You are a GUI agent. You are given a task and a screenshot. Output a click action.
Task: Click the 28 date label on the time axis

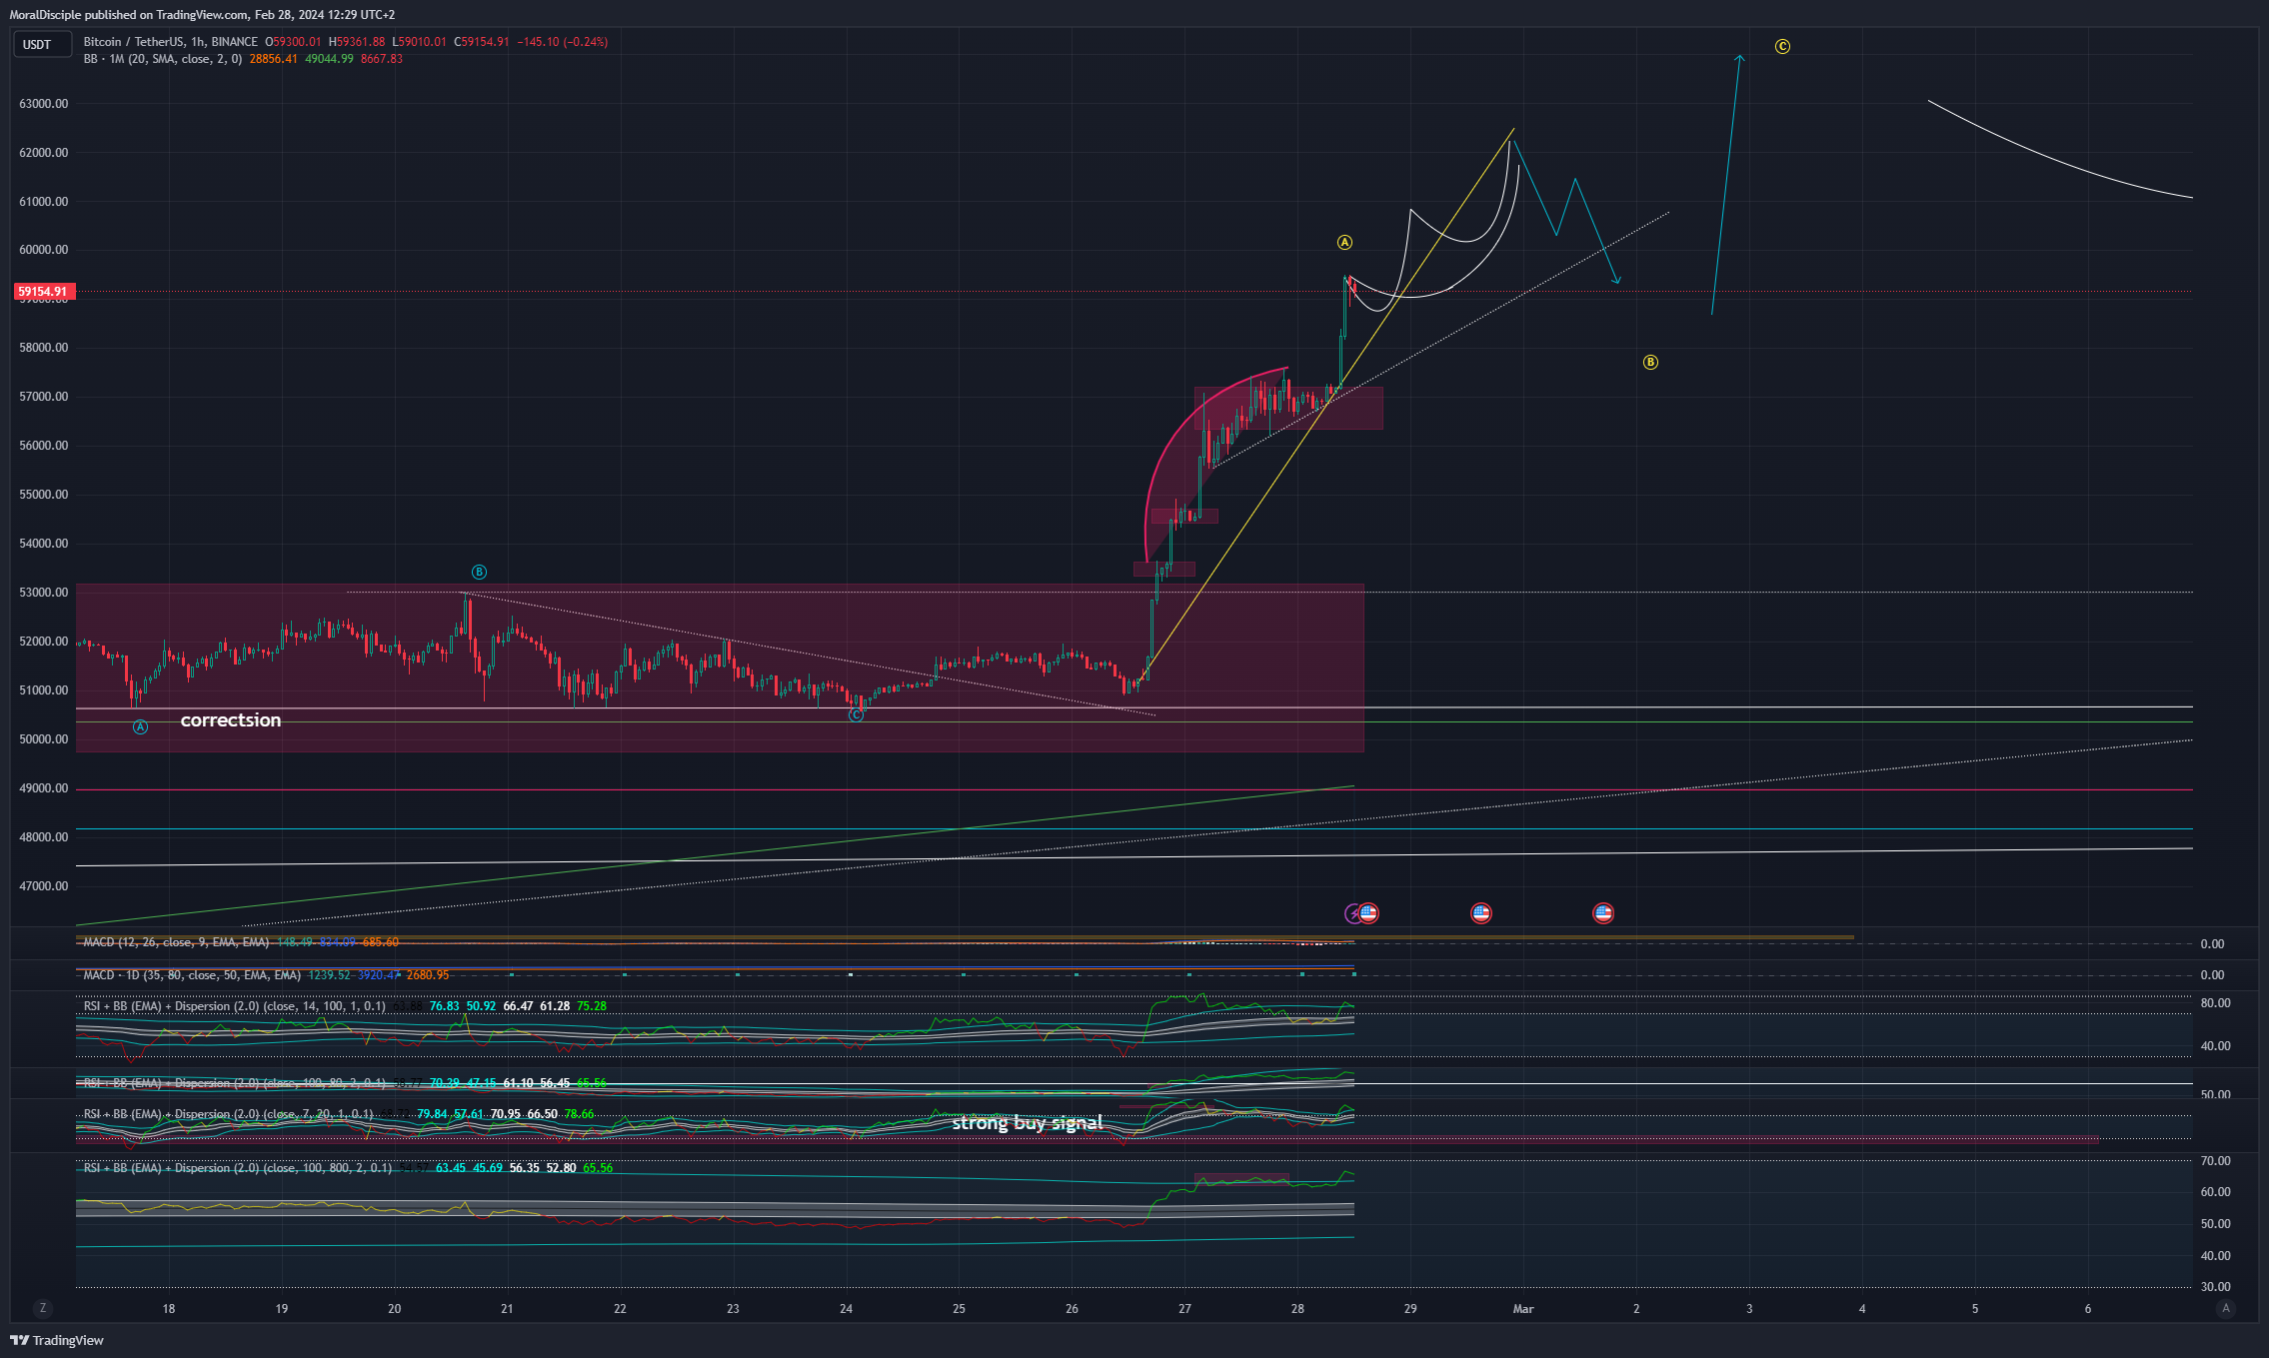tap(1297, 1309)
